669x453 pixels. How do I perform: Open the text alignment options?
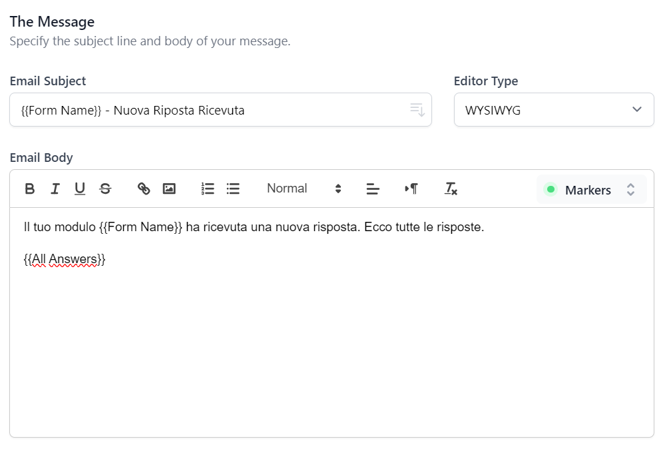pyautogui.click(x=373, y=189)
